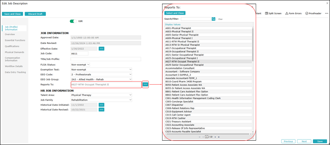Show Form Errors
330x145 pixels.
[293, 13]
